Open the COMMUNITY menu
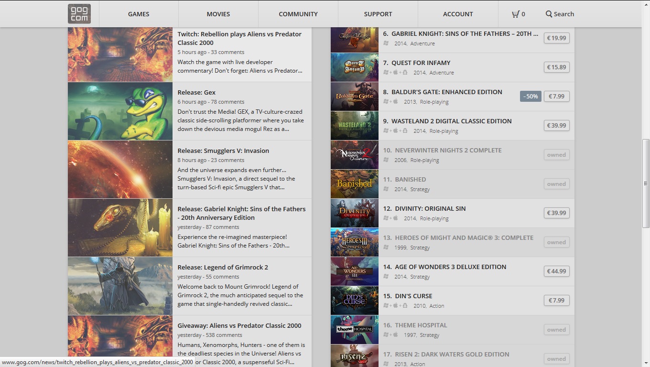Viewport: 650px width, 367px height. click(x=298, y=14)
